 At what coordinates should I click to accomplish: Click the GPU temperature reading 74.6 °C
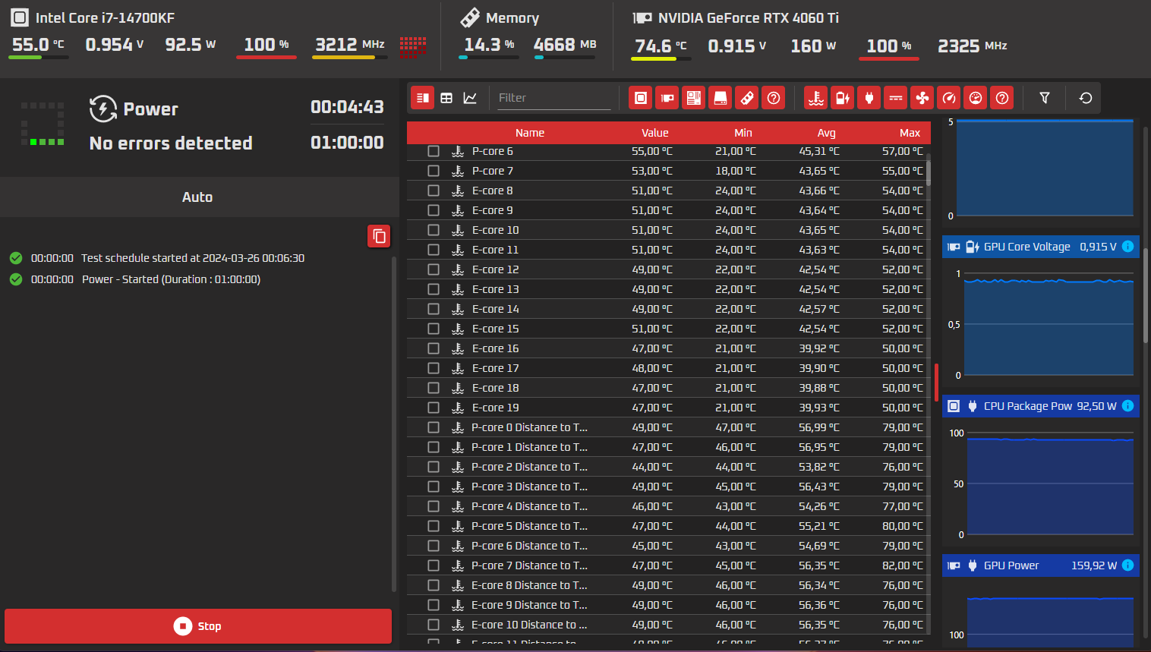tap(661, 46)
